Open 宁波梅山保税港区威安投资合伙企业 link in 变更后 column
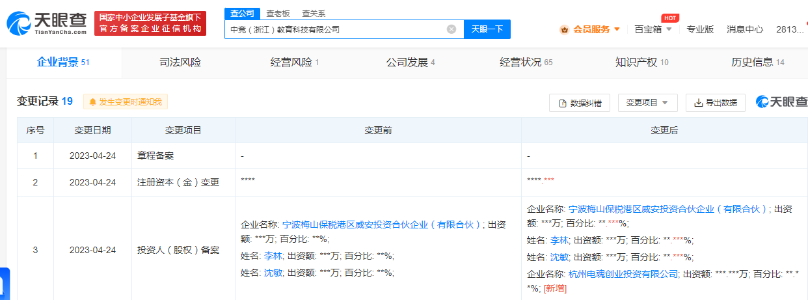 coord(668,209)
